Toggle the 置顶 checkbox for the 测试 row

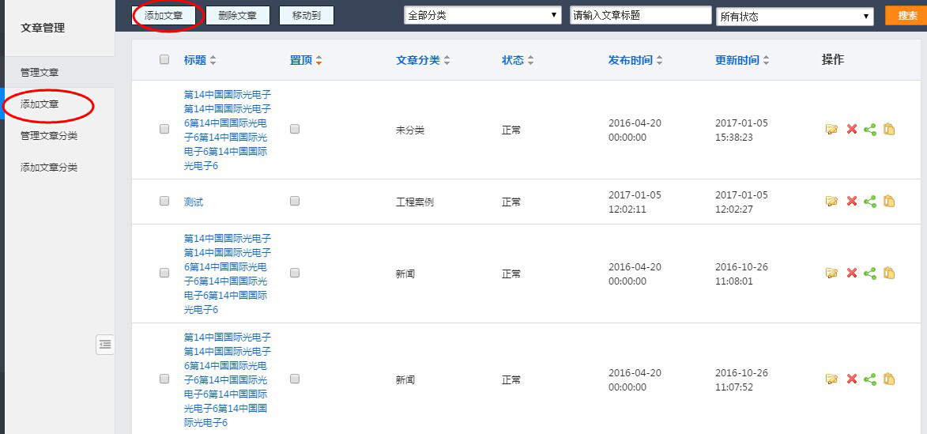(295, 201)
